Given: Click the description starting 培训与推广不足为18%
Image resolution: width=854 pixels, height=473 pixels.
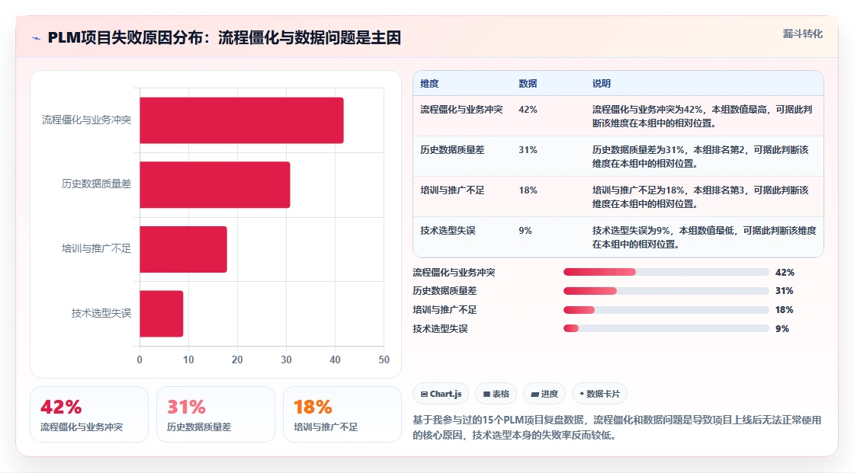Looking at the screenshot, I should 701,197.
